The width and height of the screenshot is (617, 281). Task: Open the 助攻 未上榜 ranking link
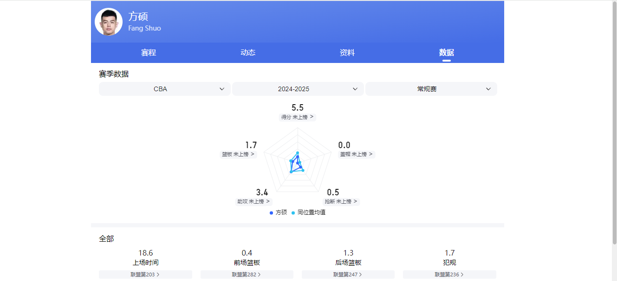[x=254, y=201]
